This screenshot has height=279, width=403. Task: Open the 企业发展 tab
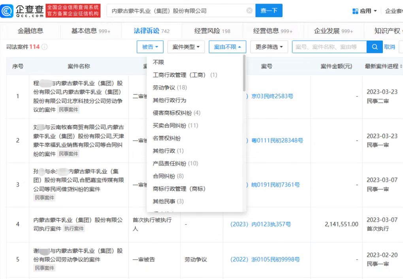pos(333,31)
